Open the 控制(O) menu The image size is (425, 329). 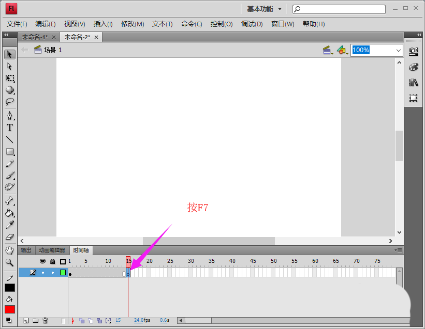click(x=222, y=24)
